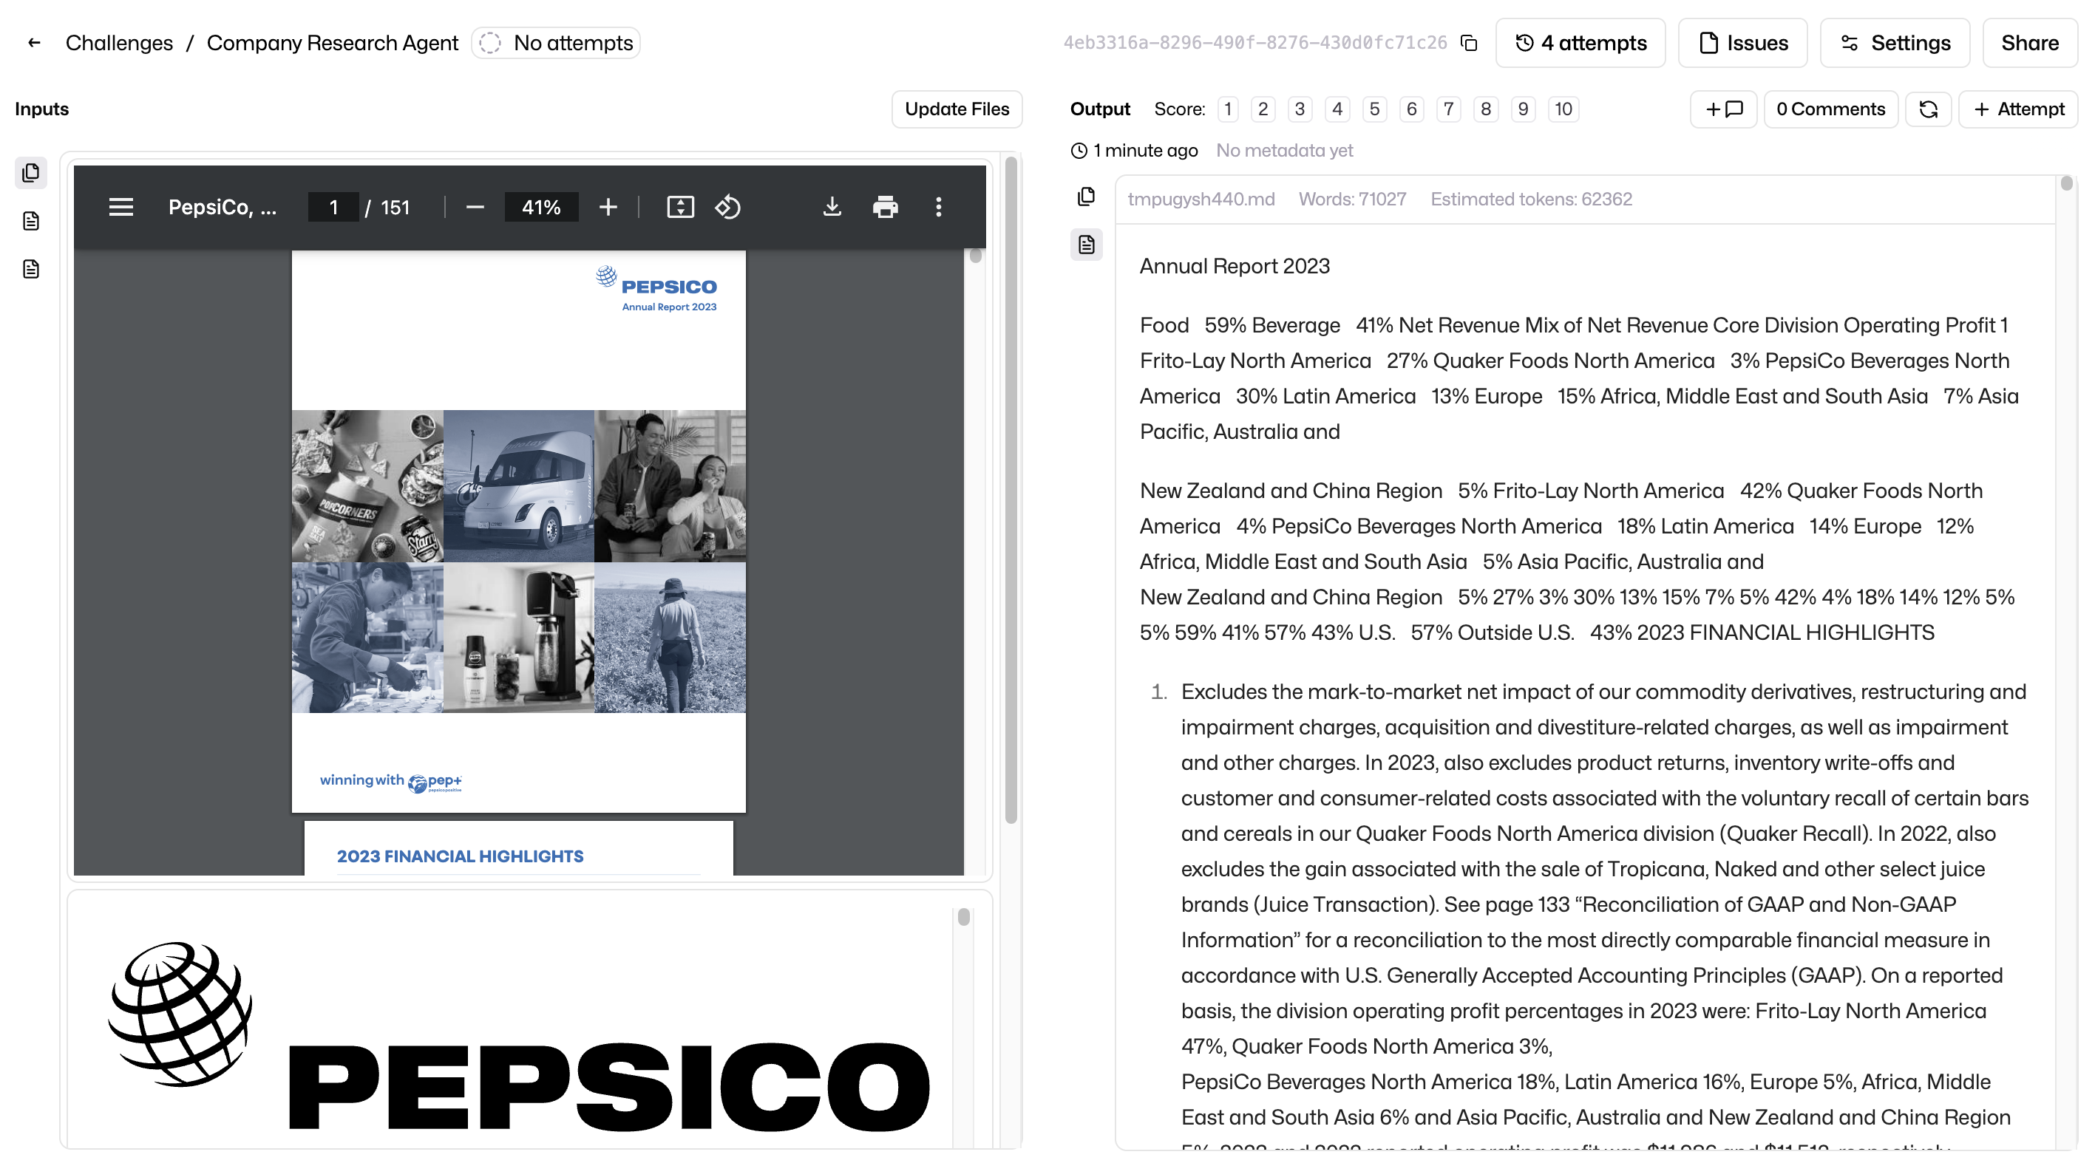Set score to 9

[1524, 109]
